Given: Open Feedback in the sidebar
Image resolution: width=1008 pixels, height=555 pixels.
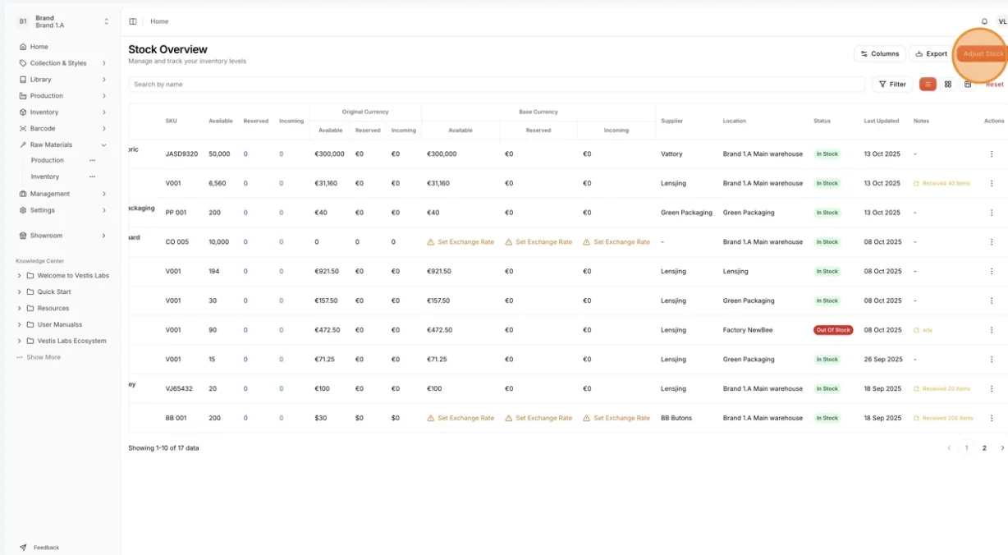Looking at the screenshot, I should pyautogui.click(x=39, y=548).
